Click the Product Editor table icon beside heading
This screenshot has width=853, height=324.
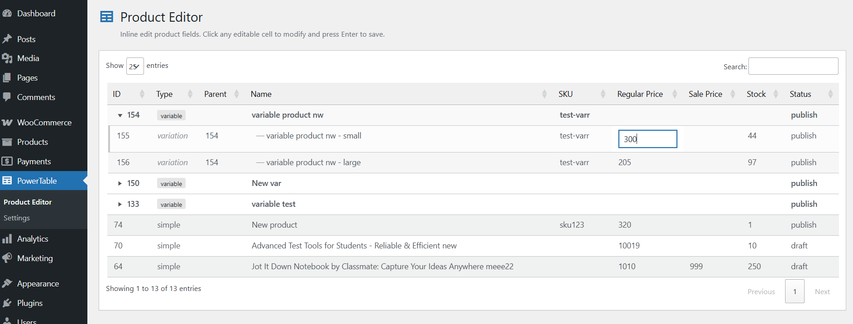[x=107, y=17]
